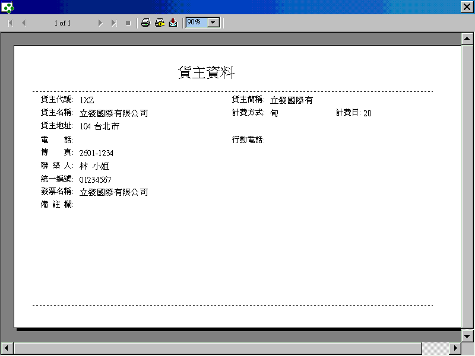Click the vertical scrollbar down arrow
The image size is (475, 356).
(467, 336)
